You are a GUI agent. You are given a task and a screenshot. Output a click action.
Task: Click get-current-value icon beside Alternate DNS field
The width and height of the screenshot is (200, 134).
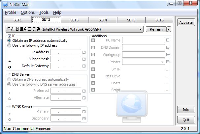(84, 98)
